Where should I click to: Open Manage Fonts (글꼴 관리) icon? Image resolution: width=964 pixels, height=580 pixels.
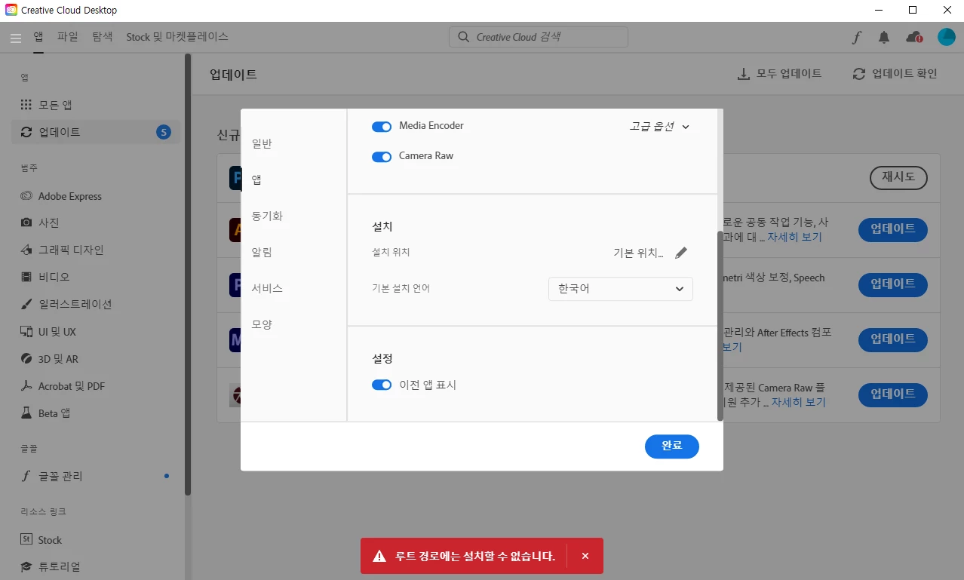pos(26,476)
